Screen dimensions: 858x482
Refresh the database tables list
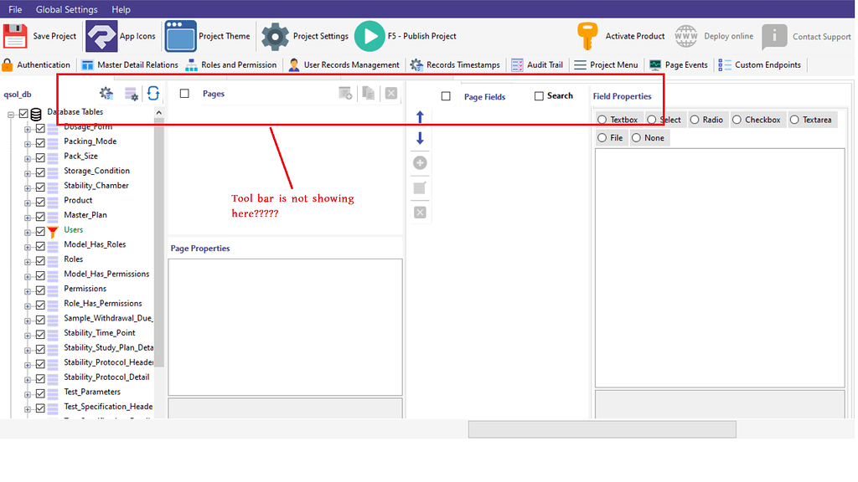(x=153, y=94)
